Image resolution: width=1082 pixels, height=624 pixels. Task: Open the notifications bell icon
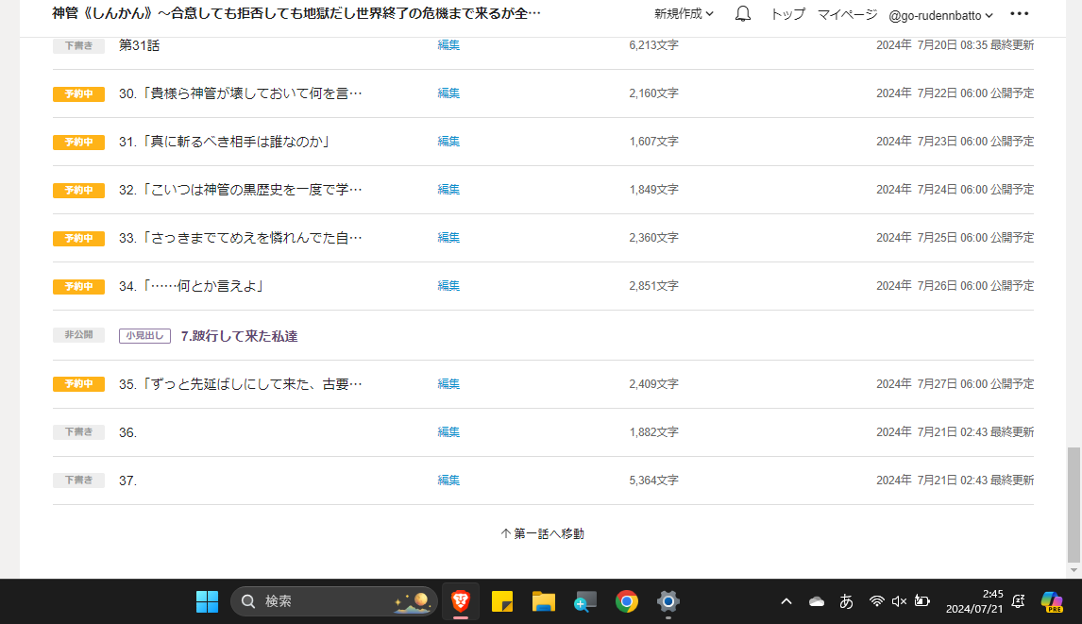(x=743, y=14)
